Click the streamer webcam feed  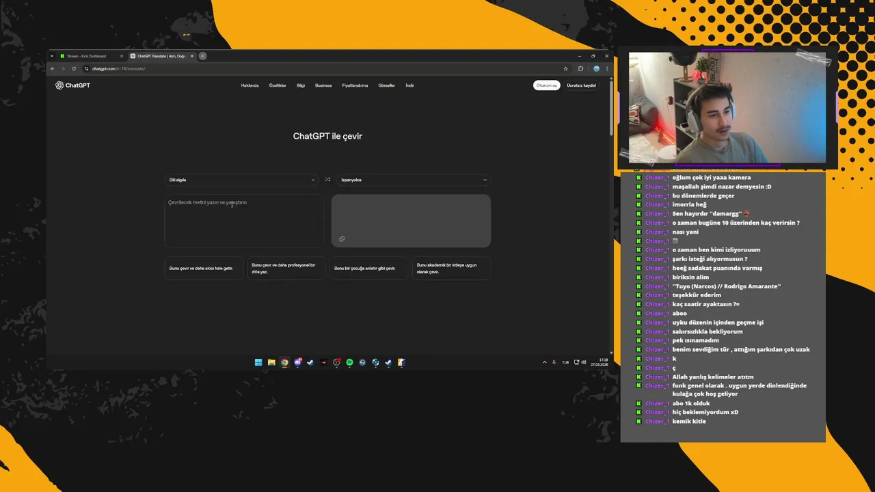coord(727,107)
